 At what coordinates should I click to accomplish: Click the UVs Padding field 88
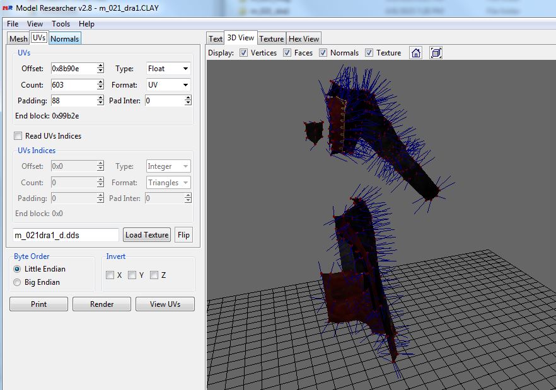74,101
